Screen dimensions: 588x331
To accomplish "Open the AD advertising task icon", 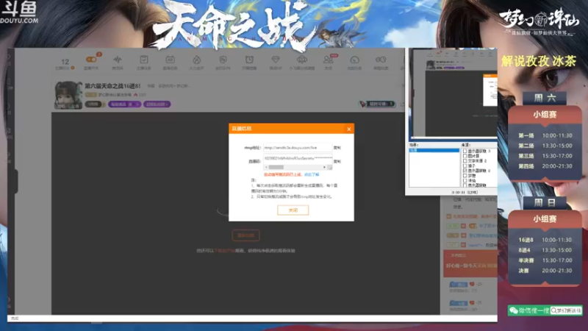I will click(170, 60).
